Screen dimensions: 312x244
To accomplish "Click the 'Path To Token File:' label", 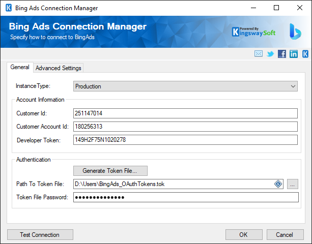I will 40,184.
